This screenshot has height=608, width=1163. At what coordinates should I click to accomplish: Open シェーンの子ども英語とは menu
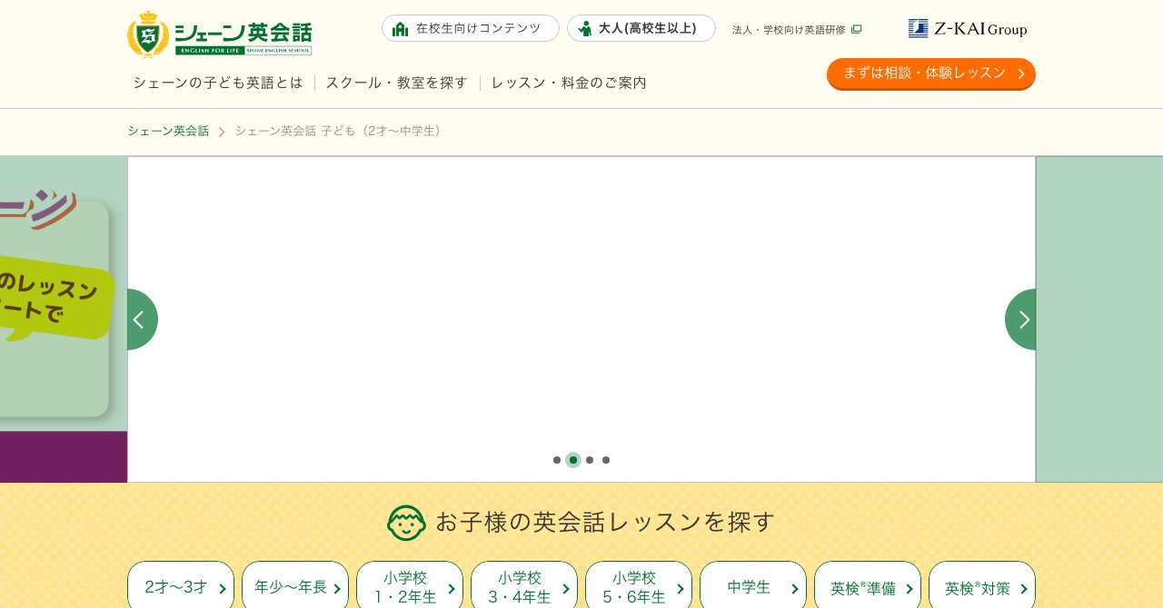218,83
